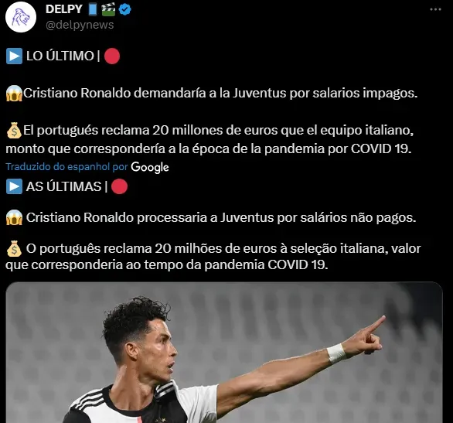Viewport: 453px width, 423px height.
Task: Click the blue verified badge
Action: (125, 10)
